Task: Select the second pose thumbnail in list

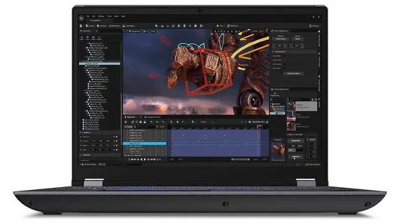Action: (x=291, y=116)
